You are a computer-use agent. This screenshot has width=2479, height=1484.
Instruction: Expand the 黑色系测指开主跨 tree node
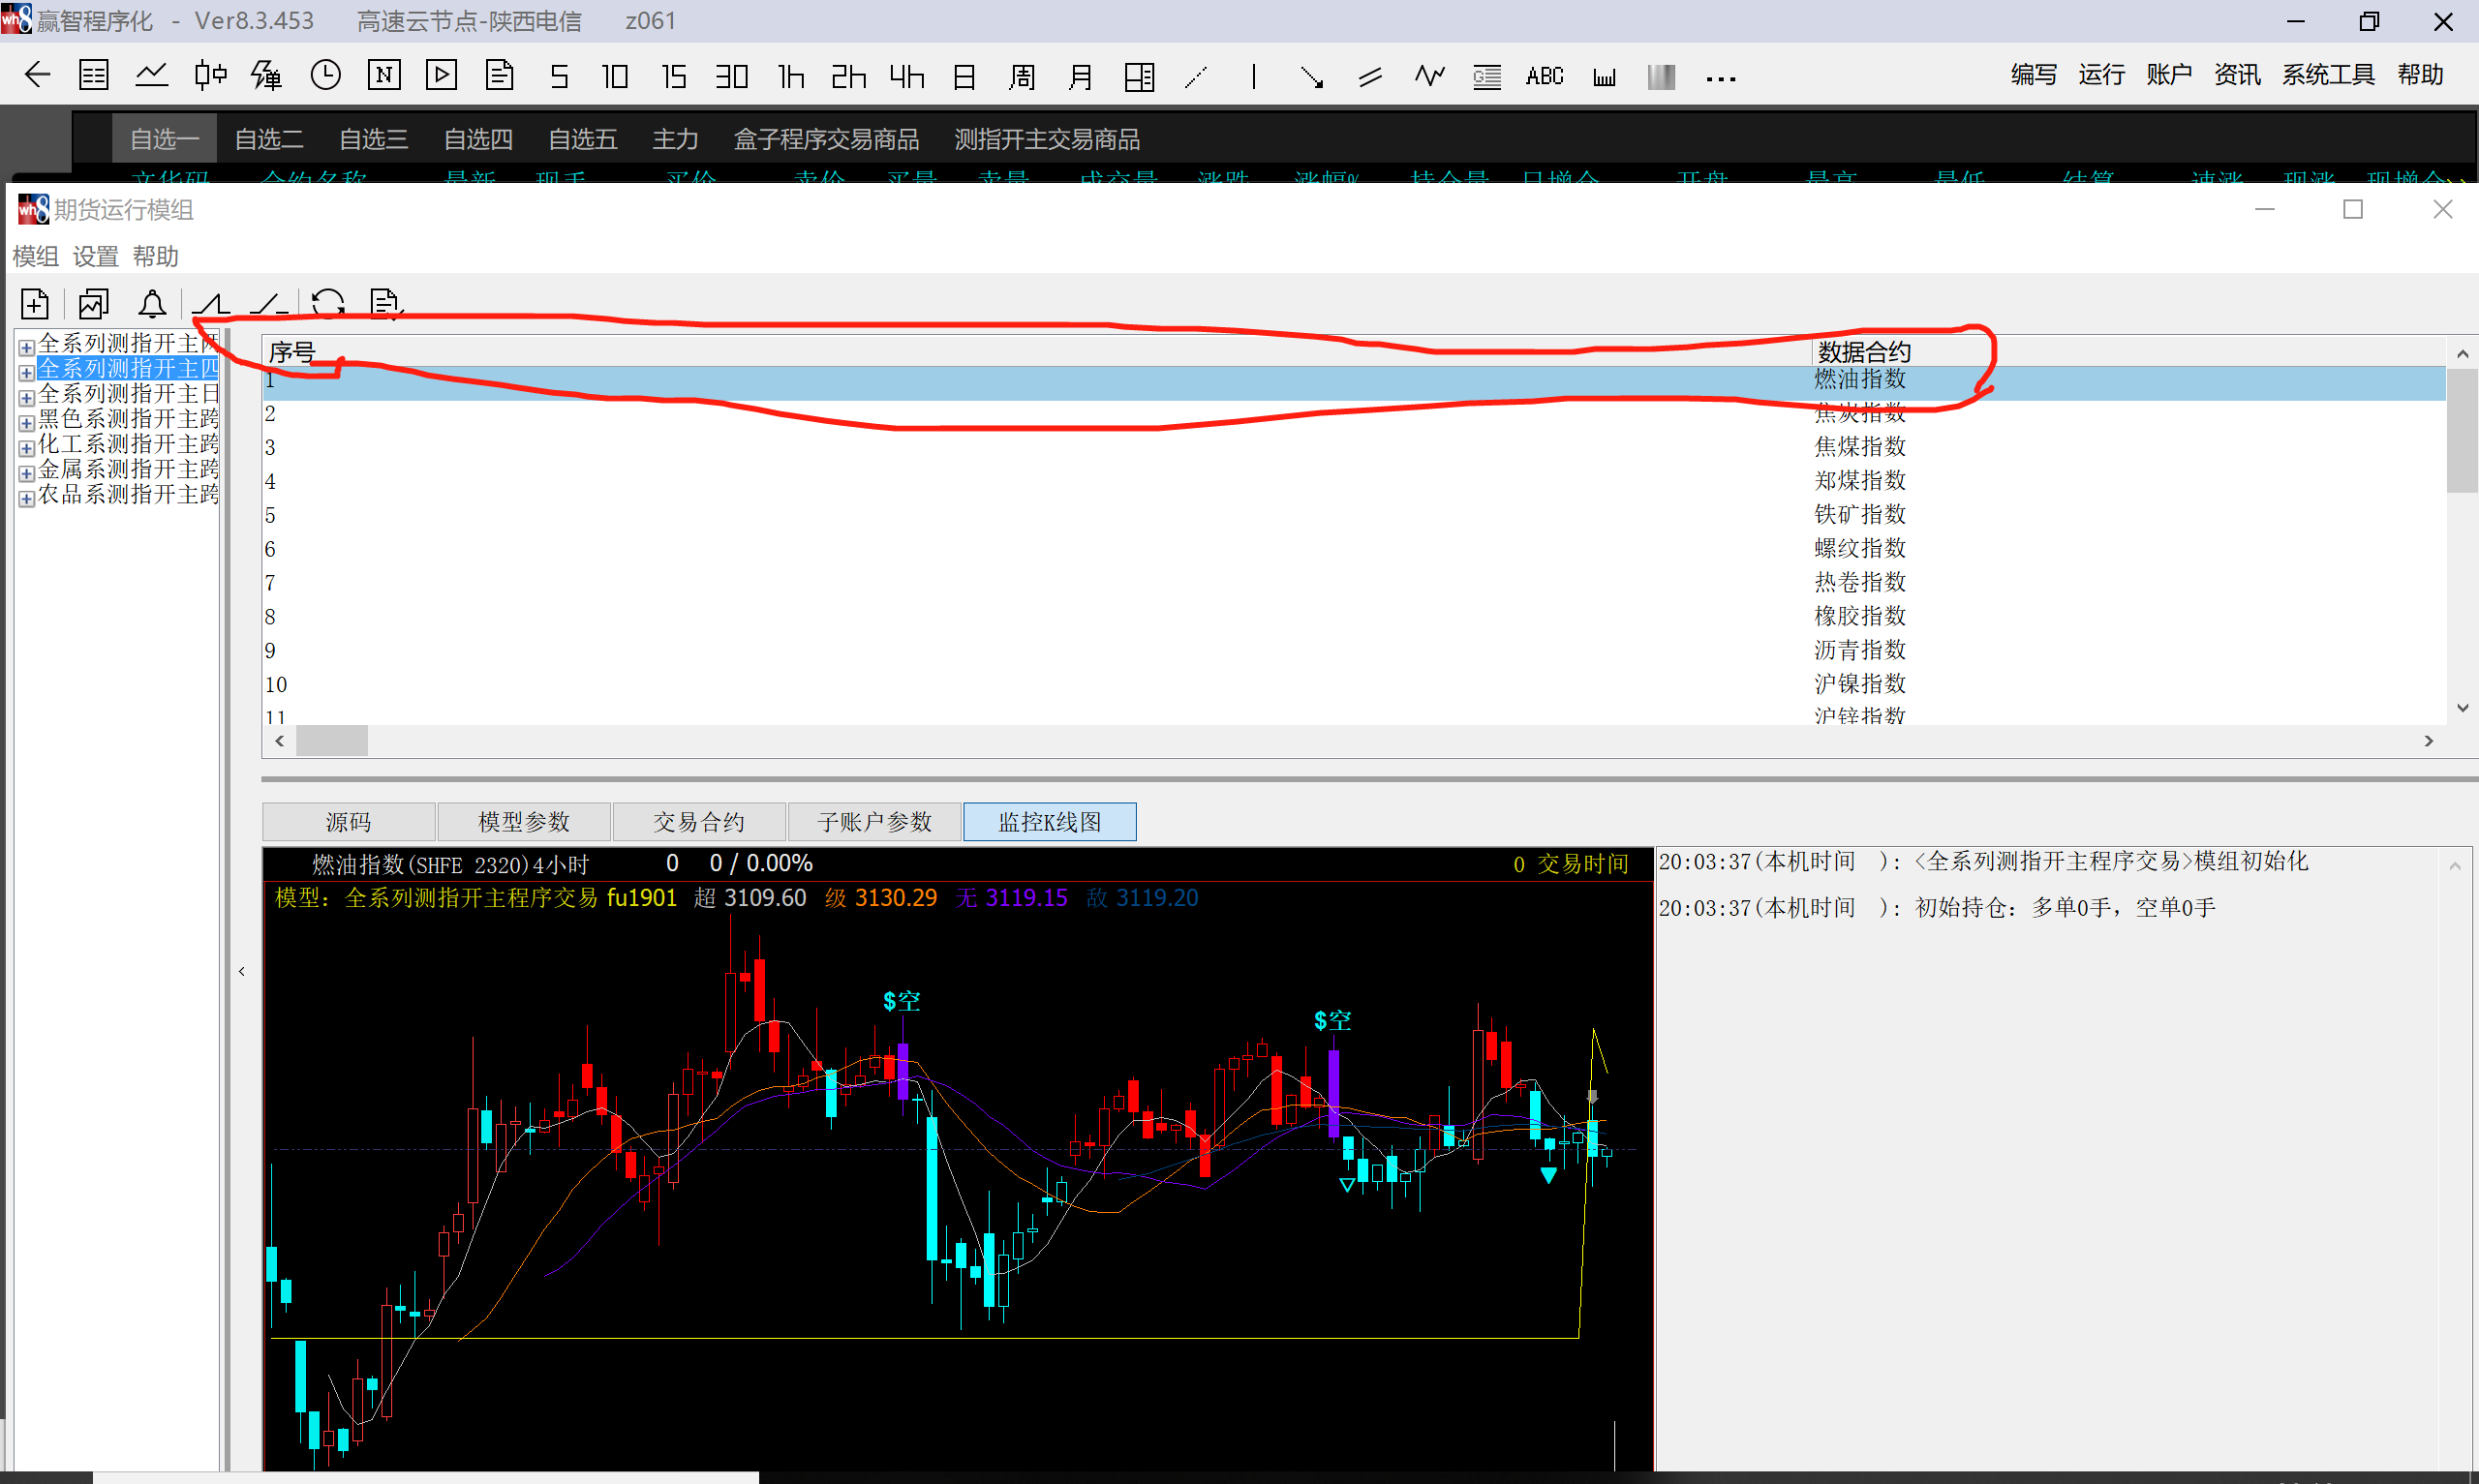[x=27, y=423]
